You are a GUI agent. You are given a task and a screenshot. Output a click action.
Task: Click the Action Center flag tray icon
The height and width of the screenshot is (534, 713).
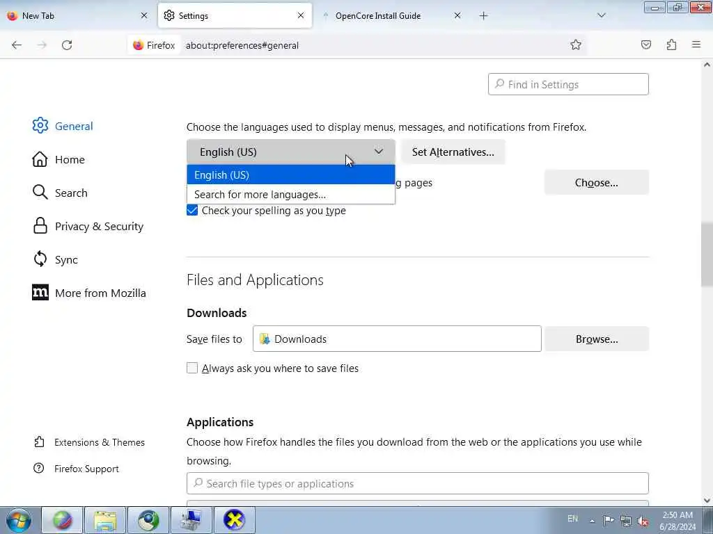coord(609,520)
